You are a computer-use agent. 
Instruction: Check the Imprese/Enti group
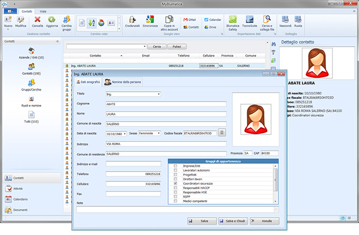coord(175,166)
